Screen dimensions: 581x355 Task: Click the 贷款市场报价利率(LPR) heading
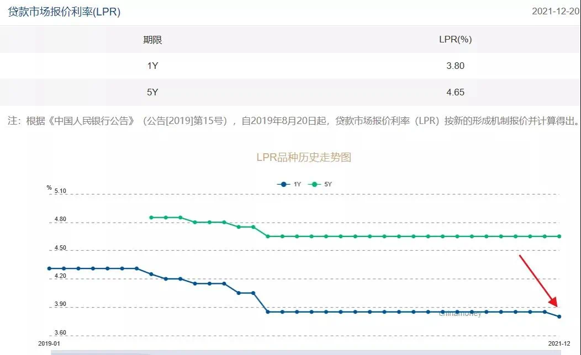point(64,12)
